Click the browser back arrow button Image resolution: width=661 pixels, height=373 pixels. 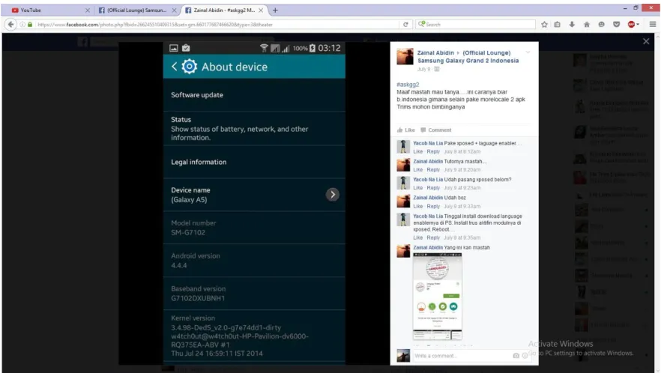(11, 25)
